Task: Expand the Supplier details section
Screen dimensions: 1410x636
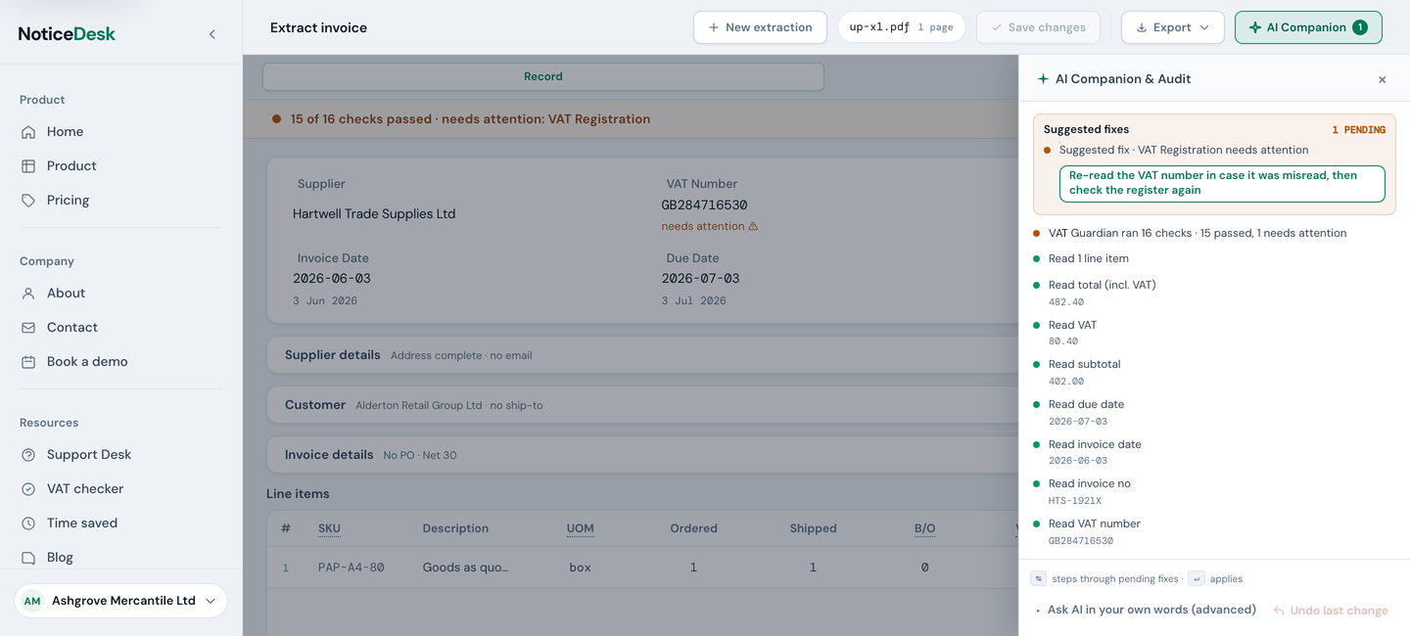Action: click(642, 355)
